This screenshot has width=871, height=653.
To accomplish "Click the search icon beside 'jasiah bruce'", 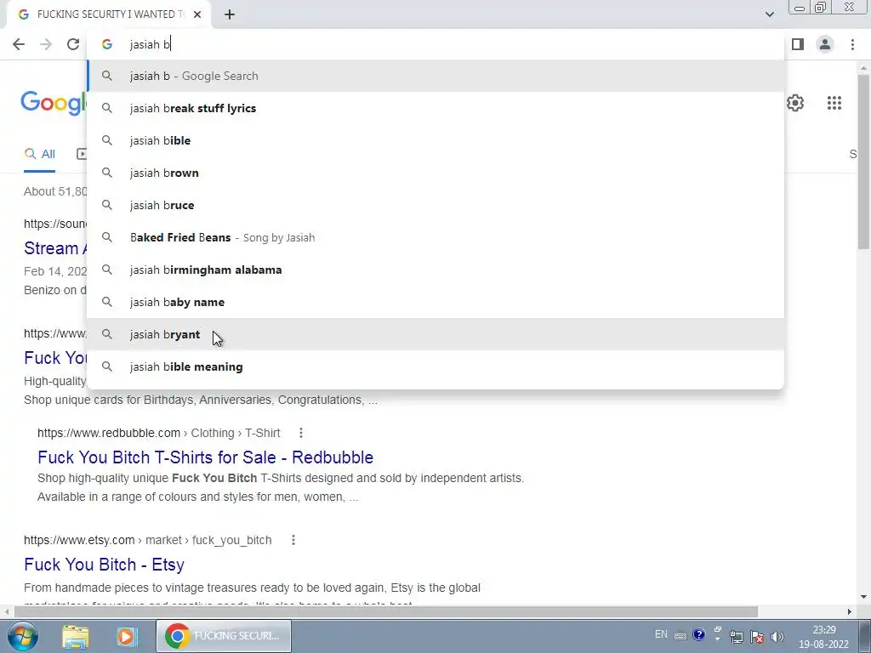I will pos(107,205).
